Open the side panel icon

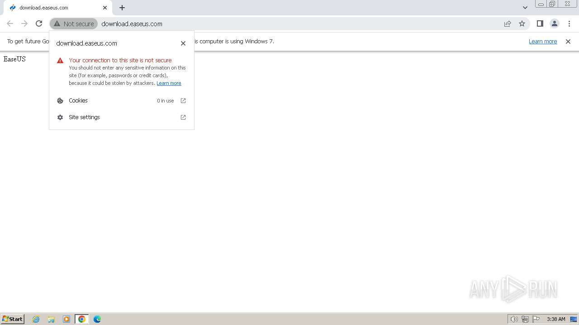pos(540,23)
